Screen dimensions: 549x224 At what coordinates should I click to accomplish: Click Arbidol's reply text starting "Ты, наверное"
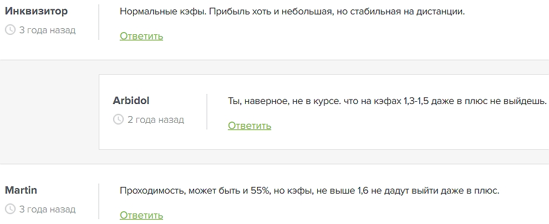[387, 101]
